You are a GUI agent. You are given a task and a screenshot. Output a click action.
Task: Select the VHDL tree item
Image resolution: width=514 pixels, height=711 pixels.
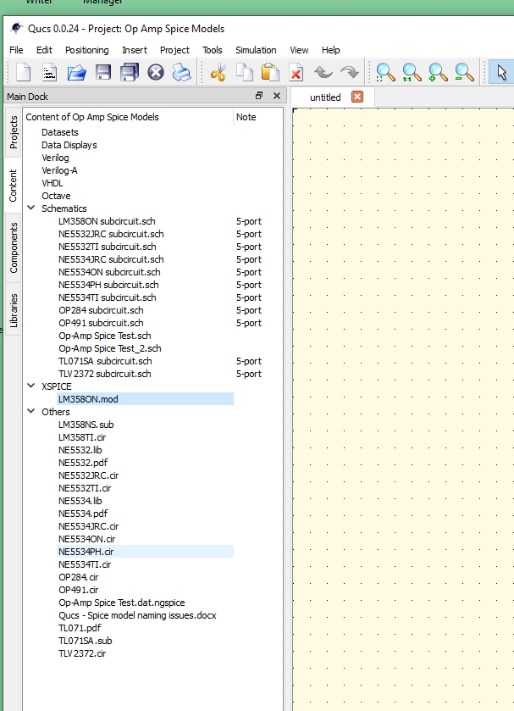pyautogui.click(x=53, y=183)
